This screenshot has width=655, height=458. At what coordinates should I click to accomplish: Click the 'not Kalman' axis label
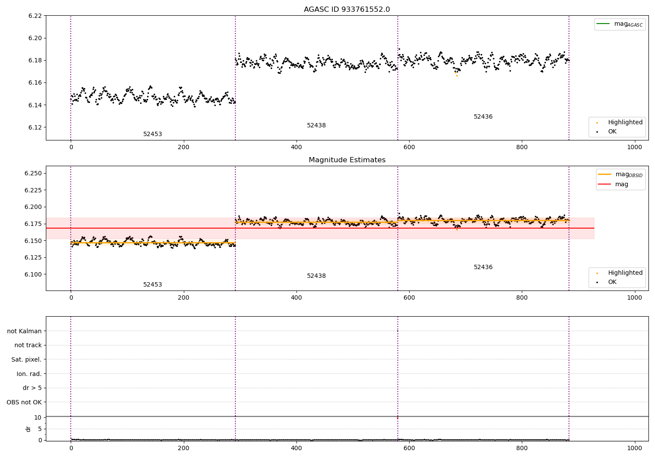pos(24,331)
